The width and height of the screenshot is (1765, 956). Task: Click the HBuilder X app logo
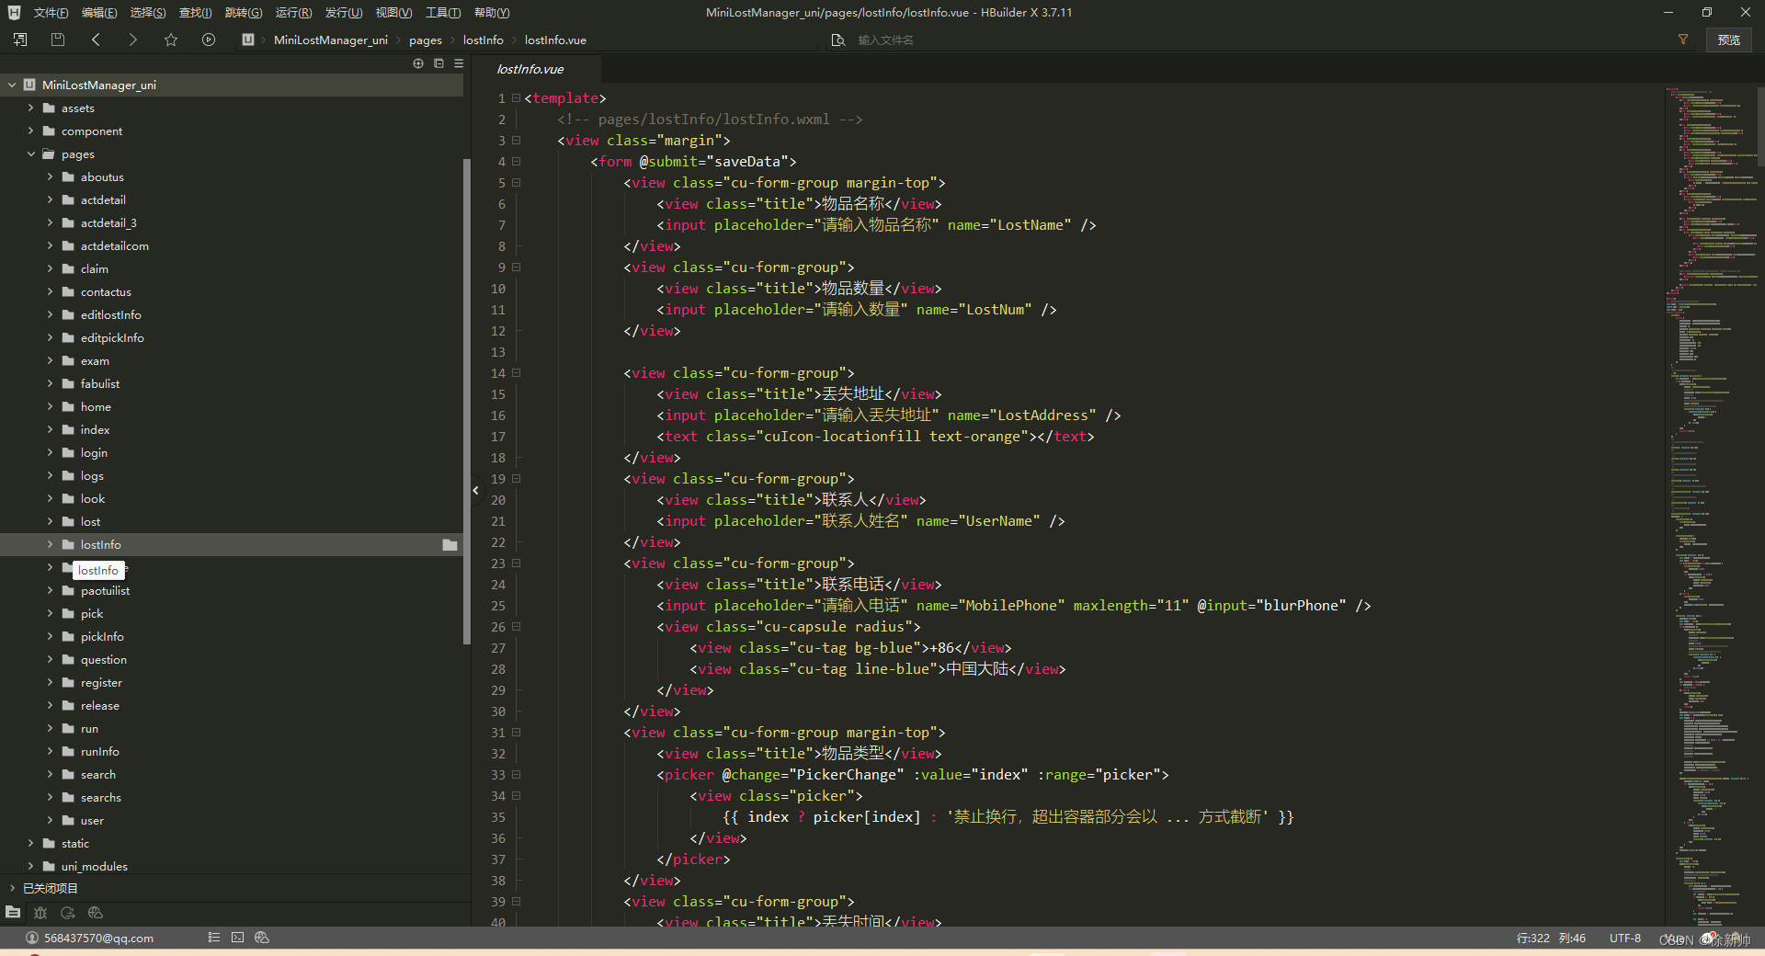pyautogui.click(x=14, y=13)
